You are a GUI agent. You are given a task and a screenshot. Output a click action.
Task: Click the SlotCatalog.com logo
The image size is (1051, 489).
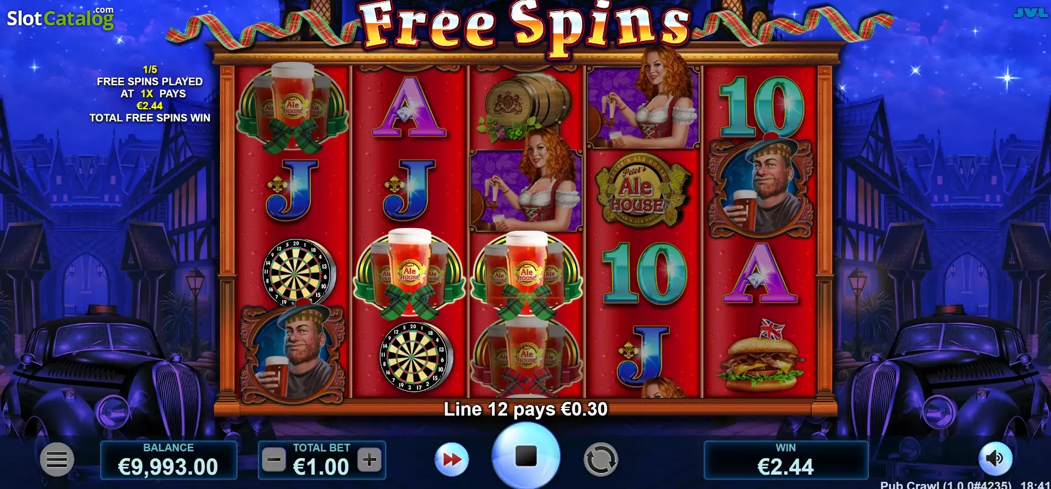point(60,18)
